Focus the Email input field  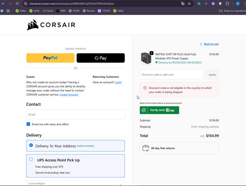pos(75,115)
